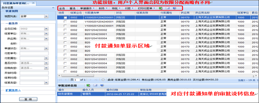Open the 单据状态 dropdown
The width and height of the screenshot is (259, 103).
pyautogui.click(x=47, y=48)
